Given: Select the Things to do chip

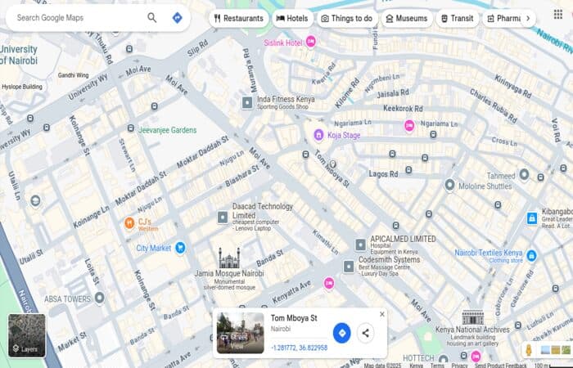Looking at the screenshot, I should point(347,18).
